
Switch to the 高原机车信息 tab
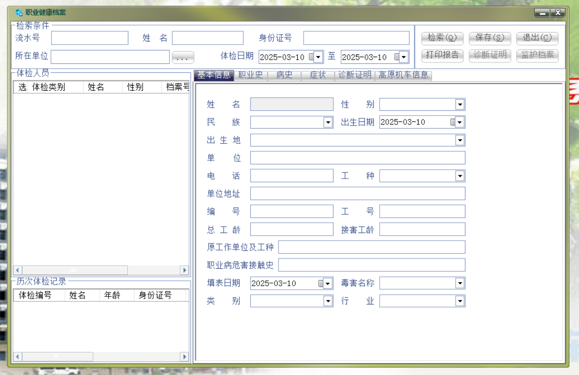(x=403, y=75)
